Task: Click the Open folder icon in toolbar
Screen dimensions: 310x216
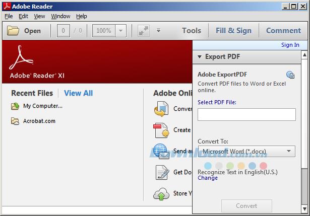Action: click(14, 31)
